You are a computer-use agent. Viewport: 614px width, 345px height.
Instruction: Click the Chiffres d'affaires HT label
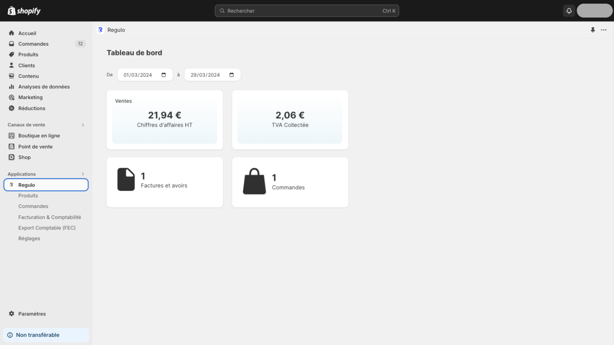click(165, 125)
